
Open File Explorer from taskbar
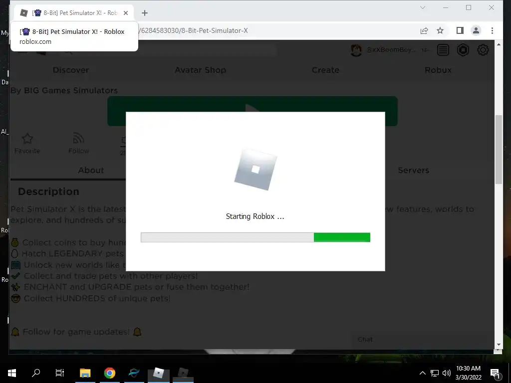[85, 373]
